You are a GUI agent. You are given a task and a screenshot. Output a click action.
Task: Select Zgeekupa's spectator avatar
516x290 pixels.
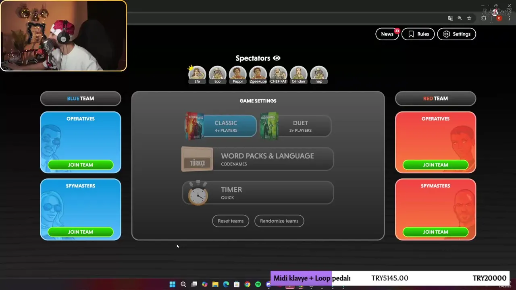pos(258,74)
